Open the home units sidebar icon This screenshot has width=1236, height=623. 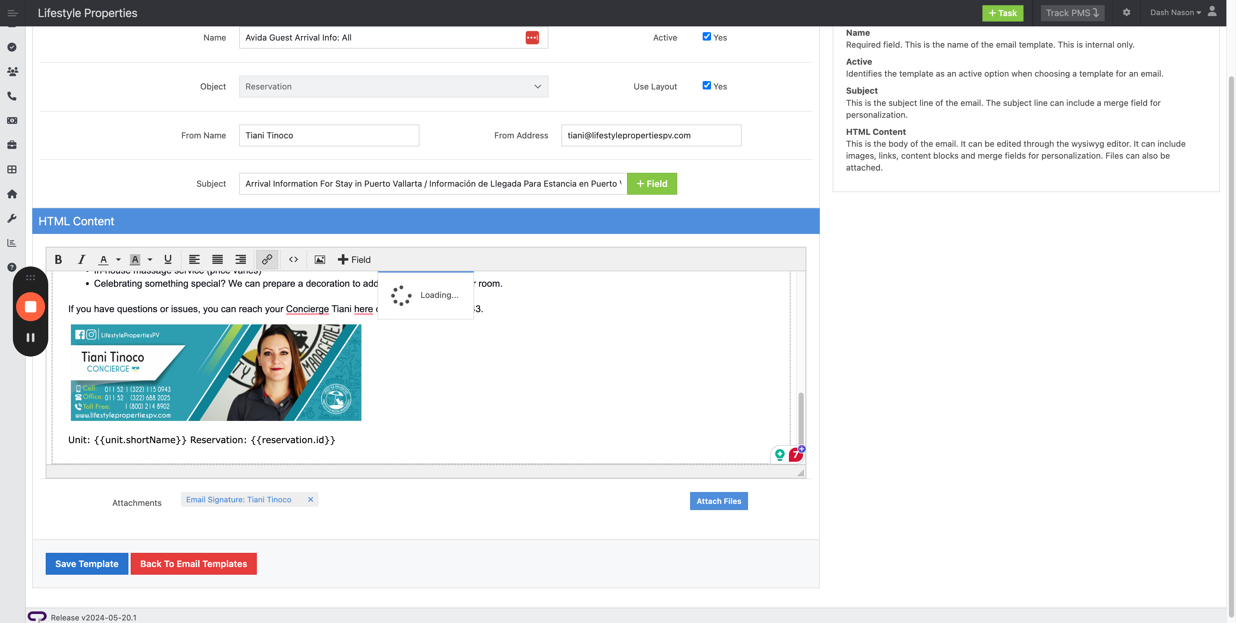(x=12, y=194)
